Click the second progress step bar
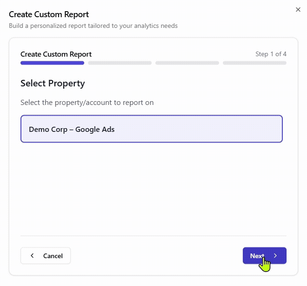Viewport: 307px width, 286px height. [x=120, y=63]
